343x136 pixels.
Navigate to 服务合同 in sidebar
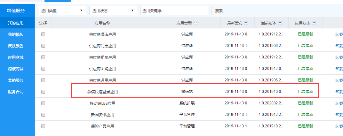coord(16,92)
